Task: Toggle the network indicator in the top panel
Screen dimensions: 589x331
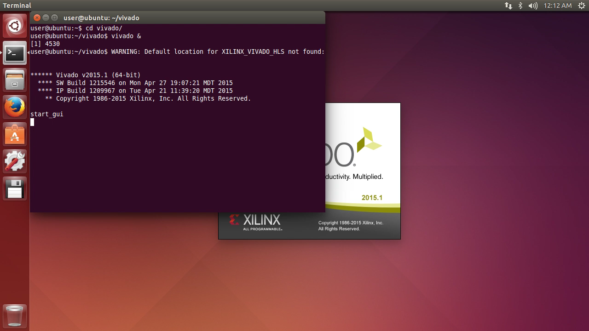Action: [x=508, y=6]
